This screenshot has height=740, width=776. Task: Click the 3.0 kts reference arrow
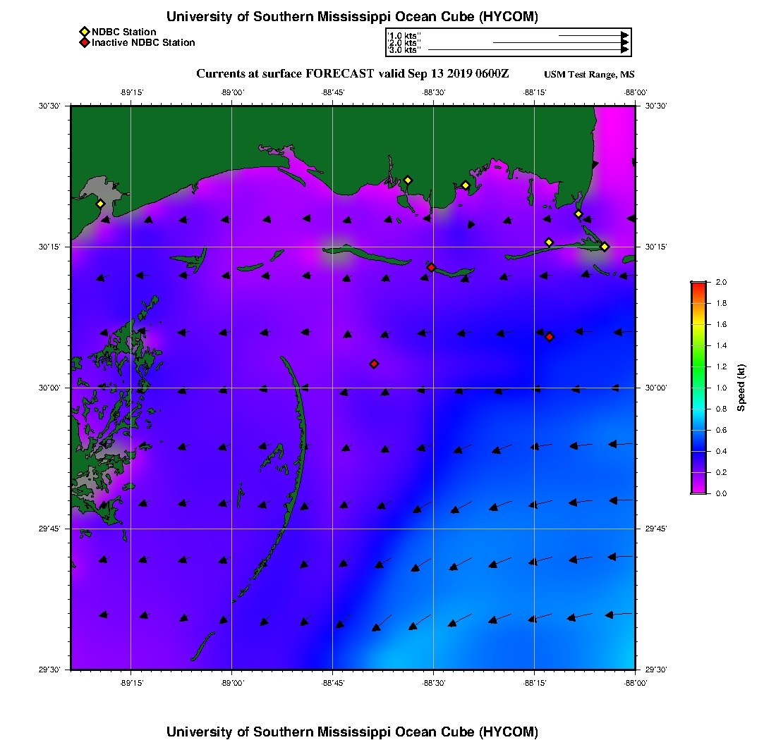coord(528,50)
